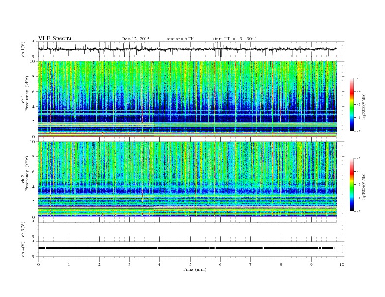Click the time axis tick label "8"

[x=281, y=264]
